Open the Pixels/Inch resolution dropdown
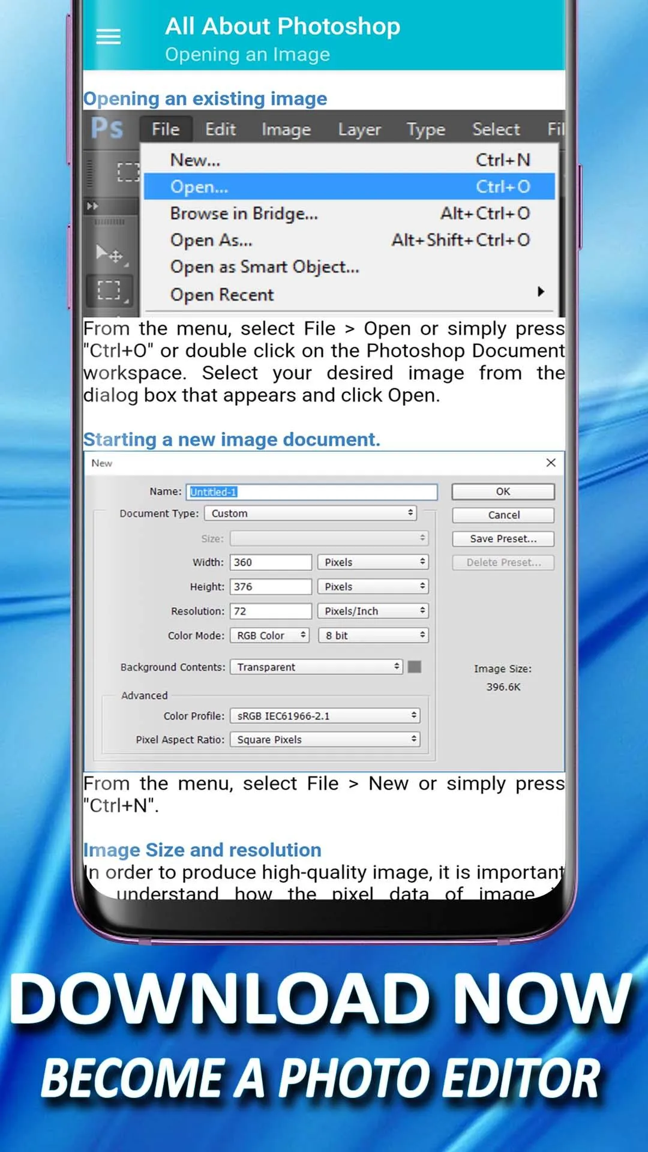The image size is (648, 1152). pyautogui.click(x=373, y=611)
